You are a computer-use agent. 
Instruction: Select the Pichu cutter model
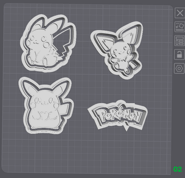click(x=117, y=50)
